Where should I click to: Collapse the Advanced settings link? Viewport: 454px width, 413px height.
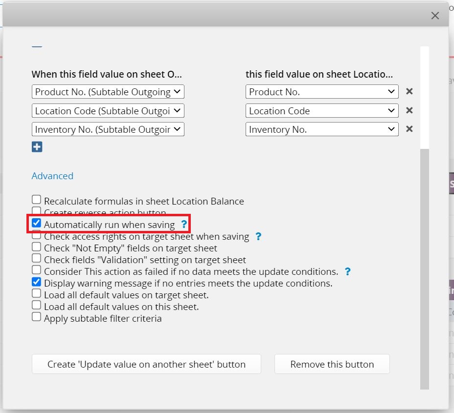point(52,176)
